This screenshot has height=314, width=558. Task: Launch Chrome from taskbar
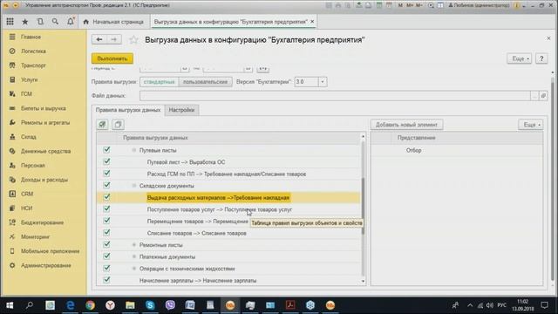[x=90, y=305]
